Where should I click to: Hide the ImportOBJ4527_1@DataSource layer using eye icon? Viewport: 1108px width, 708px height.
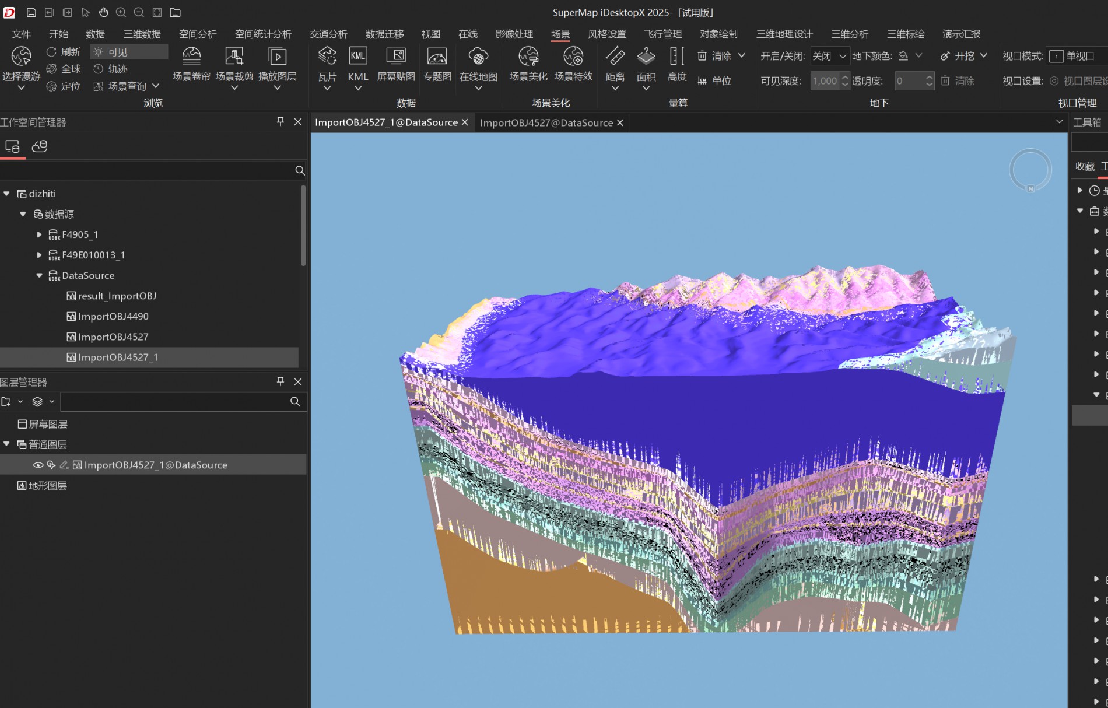(x=38, y=465)
